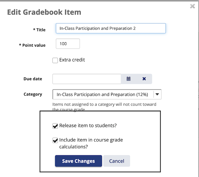Click the "Due date" field label

tap(33, 79)
